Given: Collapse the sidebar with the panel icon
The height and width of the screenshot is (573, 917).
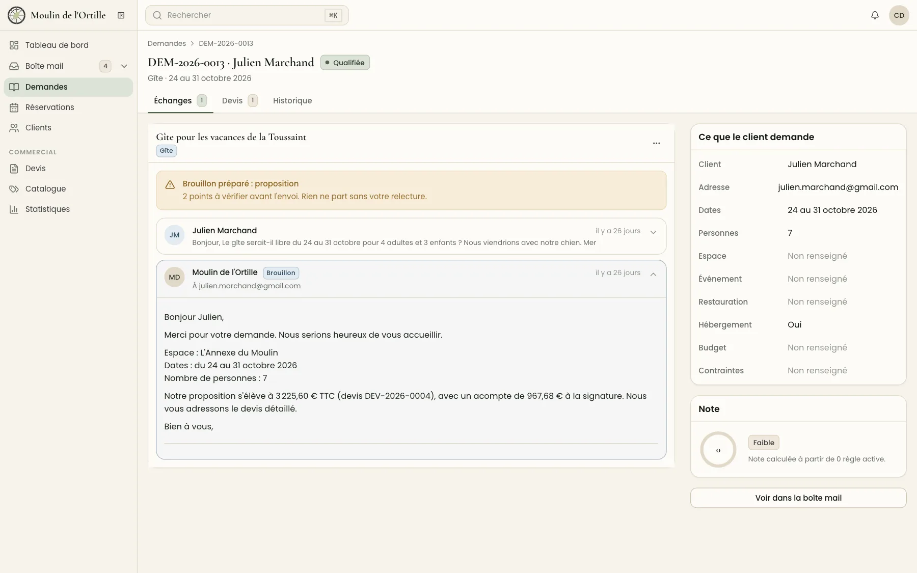Looking at the screenshot, I should [121, 15].
